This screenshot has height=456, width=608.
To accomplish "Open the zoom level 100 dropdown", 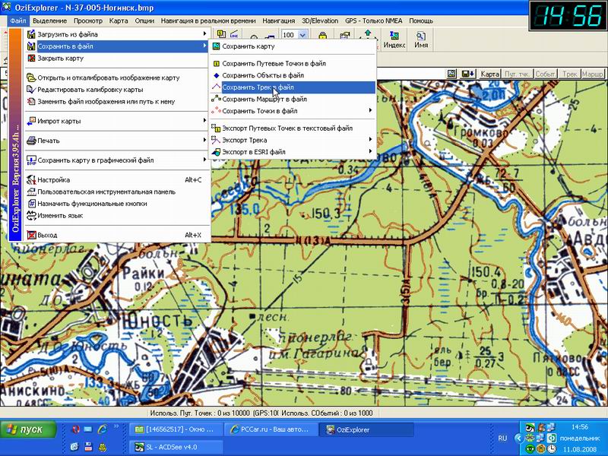I will (303, 35).
